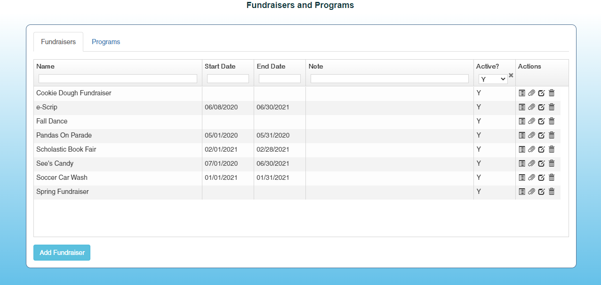The height and width of the screenshot is (285, 601).
Task: Clear the Active filter with the X icon
Action: [511, 75]
